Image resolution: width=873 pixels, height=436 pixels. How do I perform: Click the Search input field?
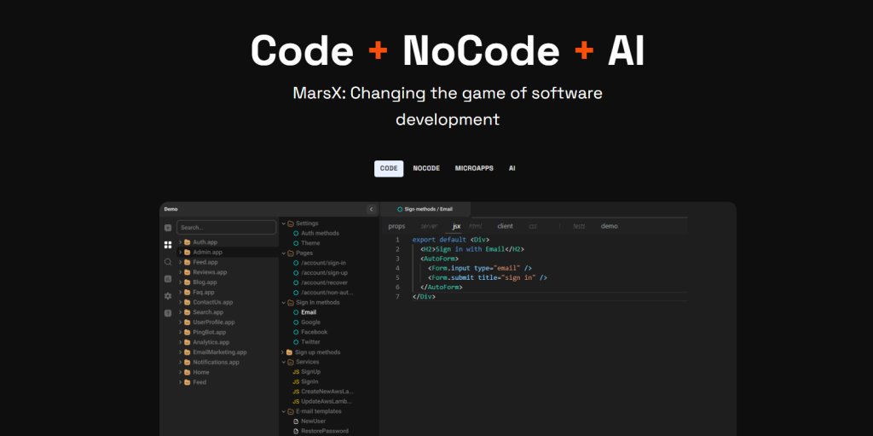pos(227,228)
